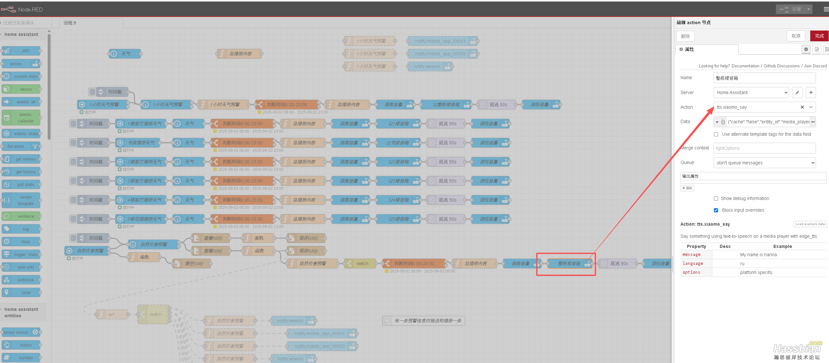Screen dimensions: 829x363
Task: Select the zone palette node
Action: click(x=21, y=292)
